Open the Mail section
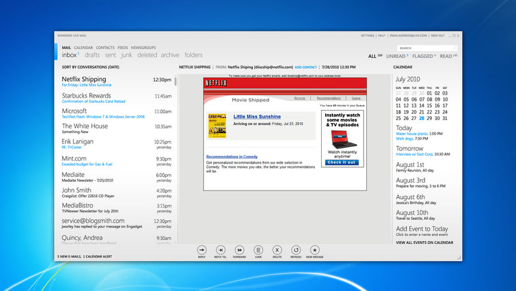 pos(67,48)
